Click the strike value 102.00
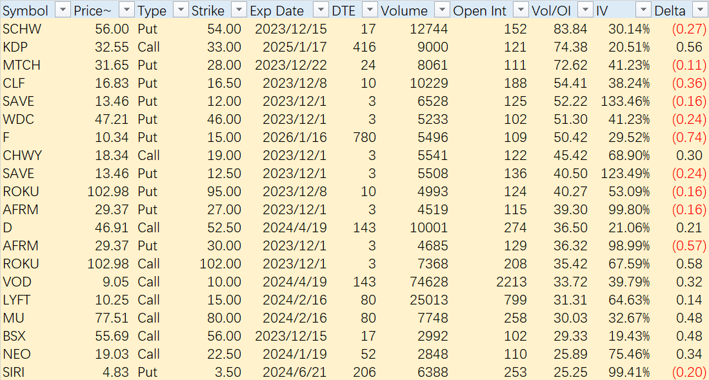The height and width of the screenshot is (380, 709). point(221,264)
